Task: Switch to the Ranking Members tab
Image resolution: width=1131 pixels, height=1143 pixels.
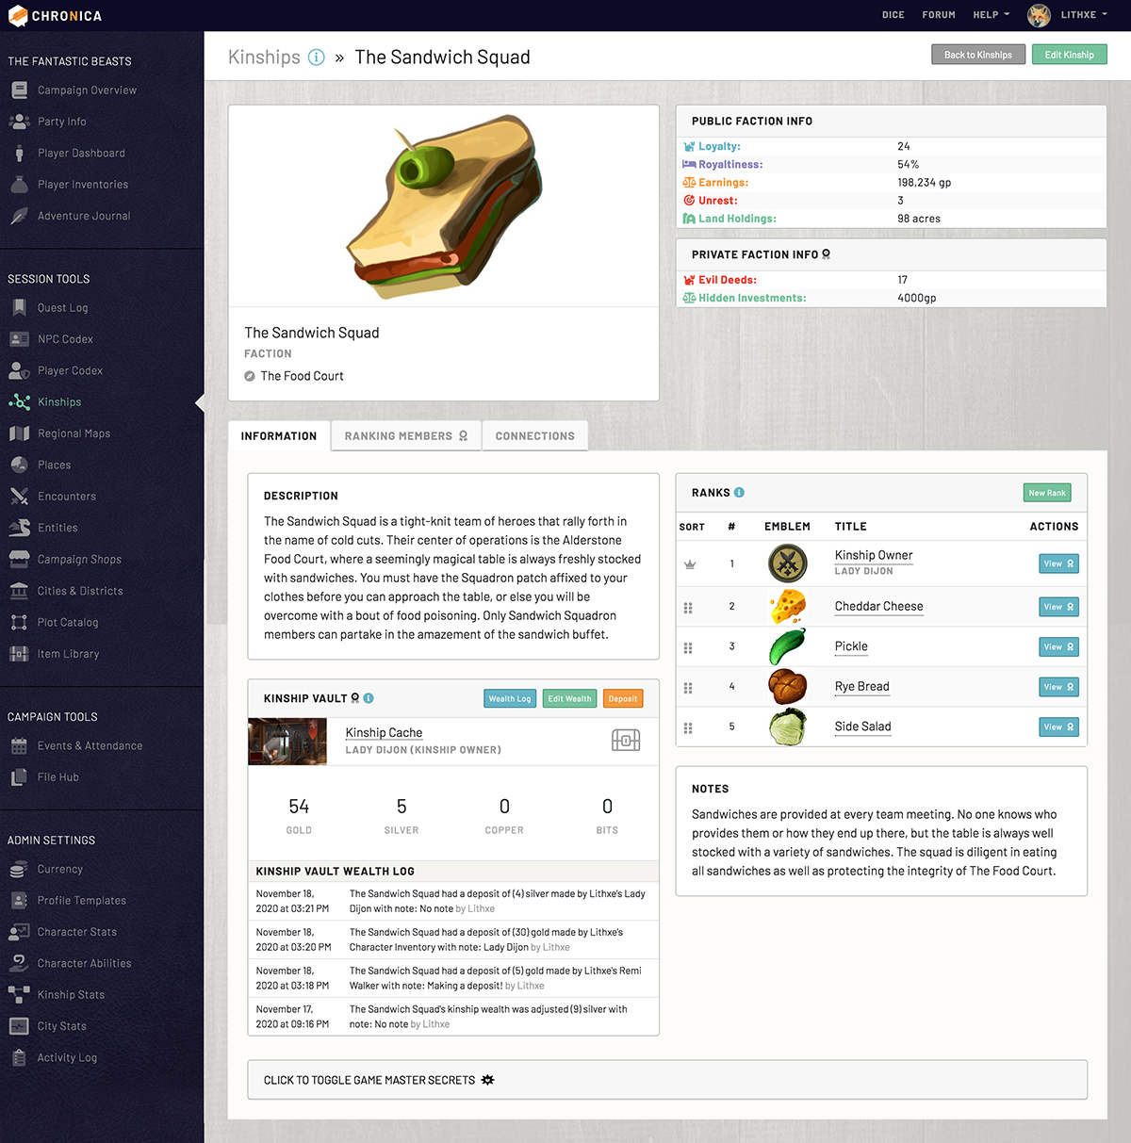Action: [405, 436]
